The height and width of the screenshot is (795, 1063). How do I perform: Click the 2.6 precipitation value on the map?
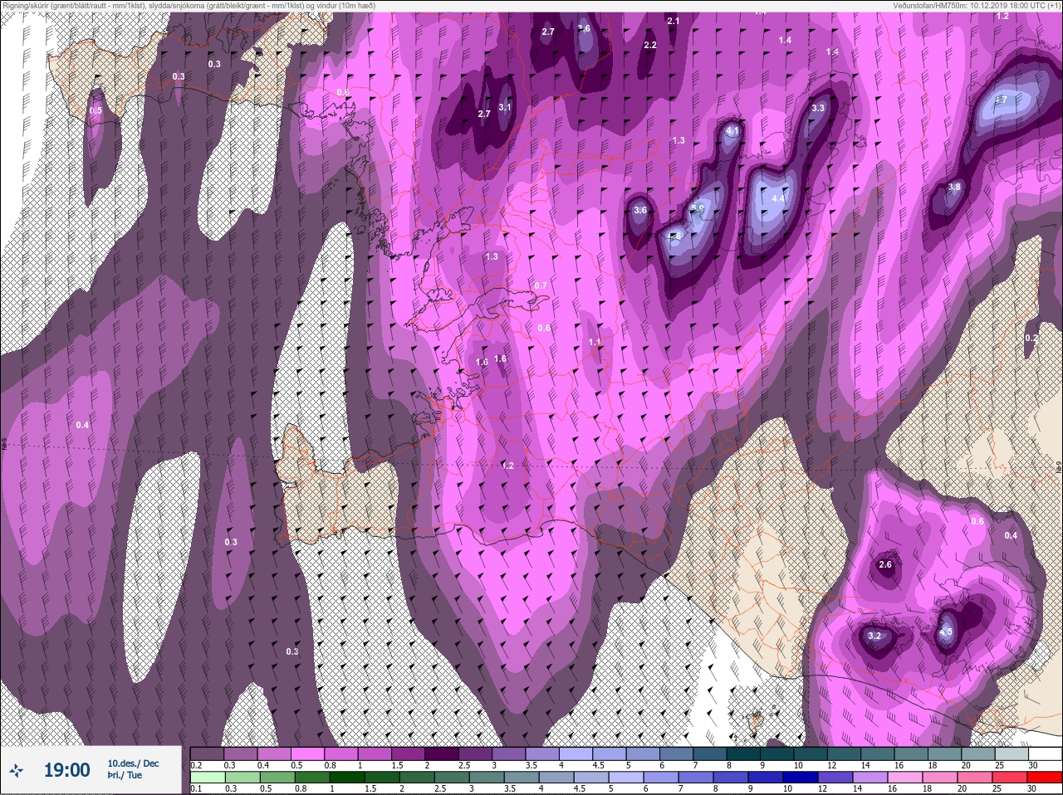[x=885, y=564]
